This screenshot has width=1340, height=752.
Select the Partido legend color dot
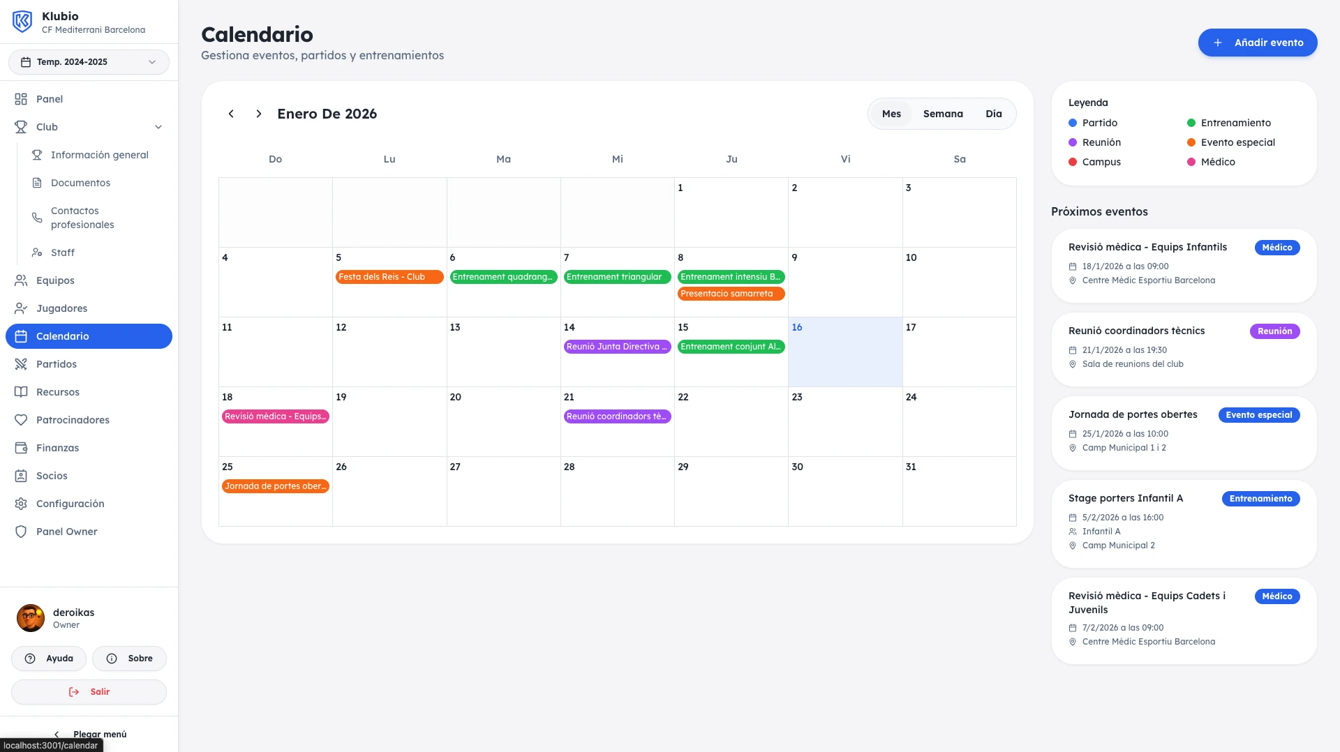click(x=1073, y=123)
